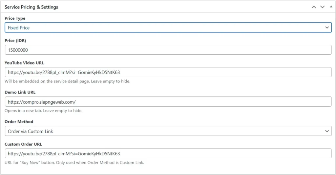Viewport: 336px width, 175px height.
Task: Click the chevron arrow on Fixed Price select
Action: click(x=327, y=28)
